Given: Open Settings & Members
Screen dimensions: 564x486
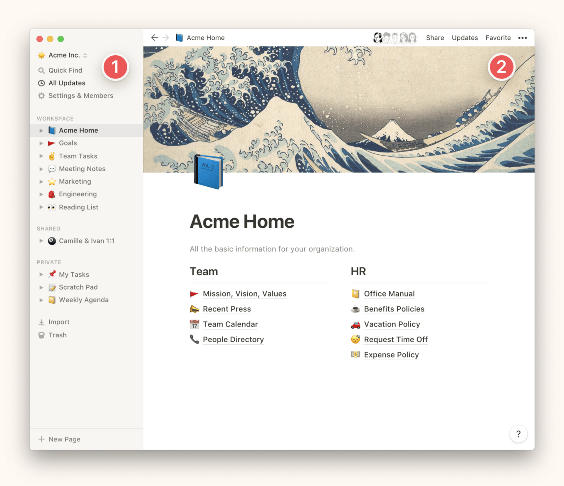Looking at the screenshot, I should point(80,95).
